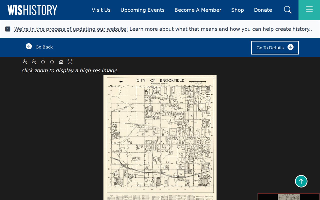Select Donate in the navigation
The image size is (320, 200).
coord(263,10)
